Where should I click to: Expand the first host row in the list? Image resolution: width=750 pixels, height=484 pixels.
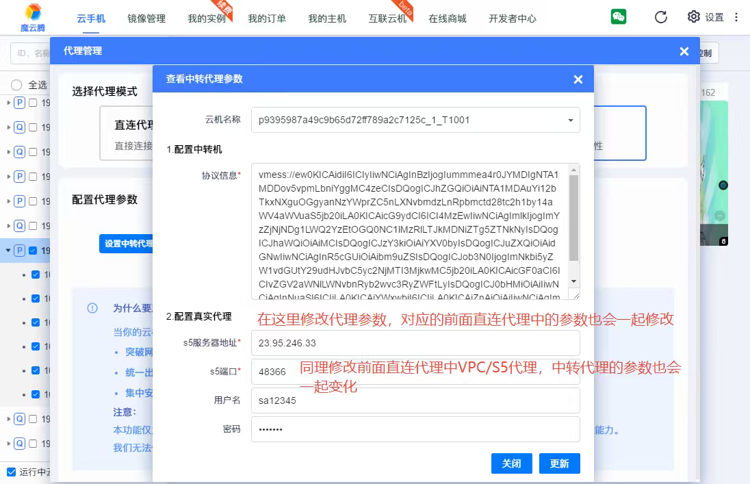pos(9,103)
